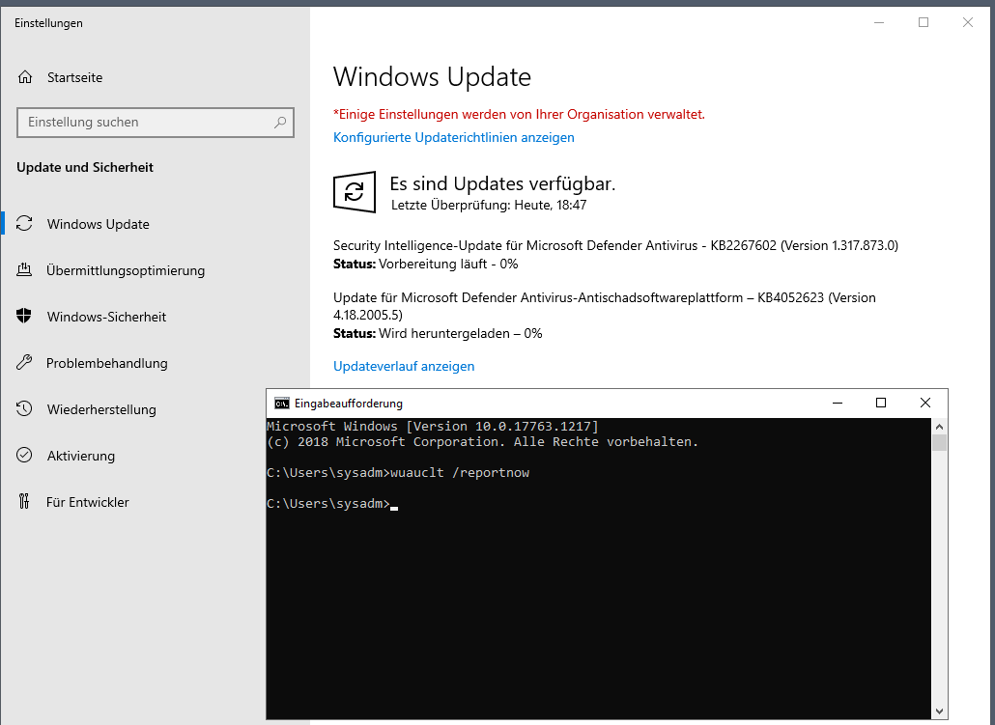Screen dimensions: 995x725
Task: Click the command prompt scrollbar up arrow
Action: point(940,427)
